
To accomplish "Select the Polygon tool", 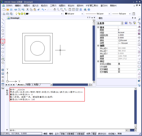I will (x=3, y=30).
